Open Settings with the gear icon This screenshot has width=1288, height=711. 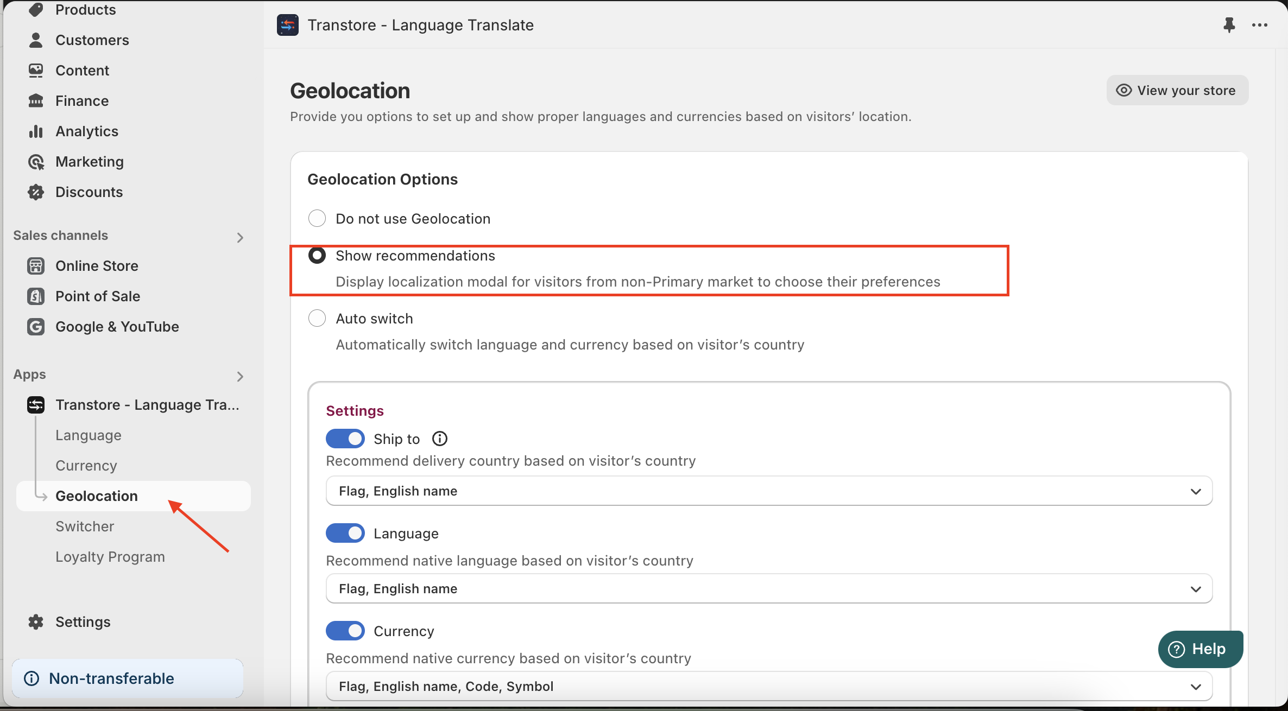[36, 622]
